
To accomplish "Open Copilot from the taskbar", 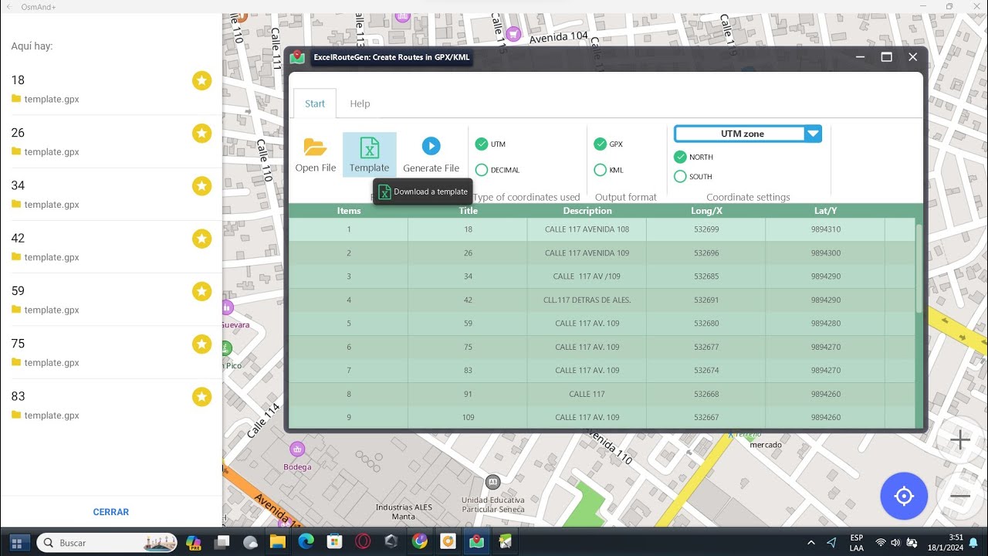I will (193, 542).
